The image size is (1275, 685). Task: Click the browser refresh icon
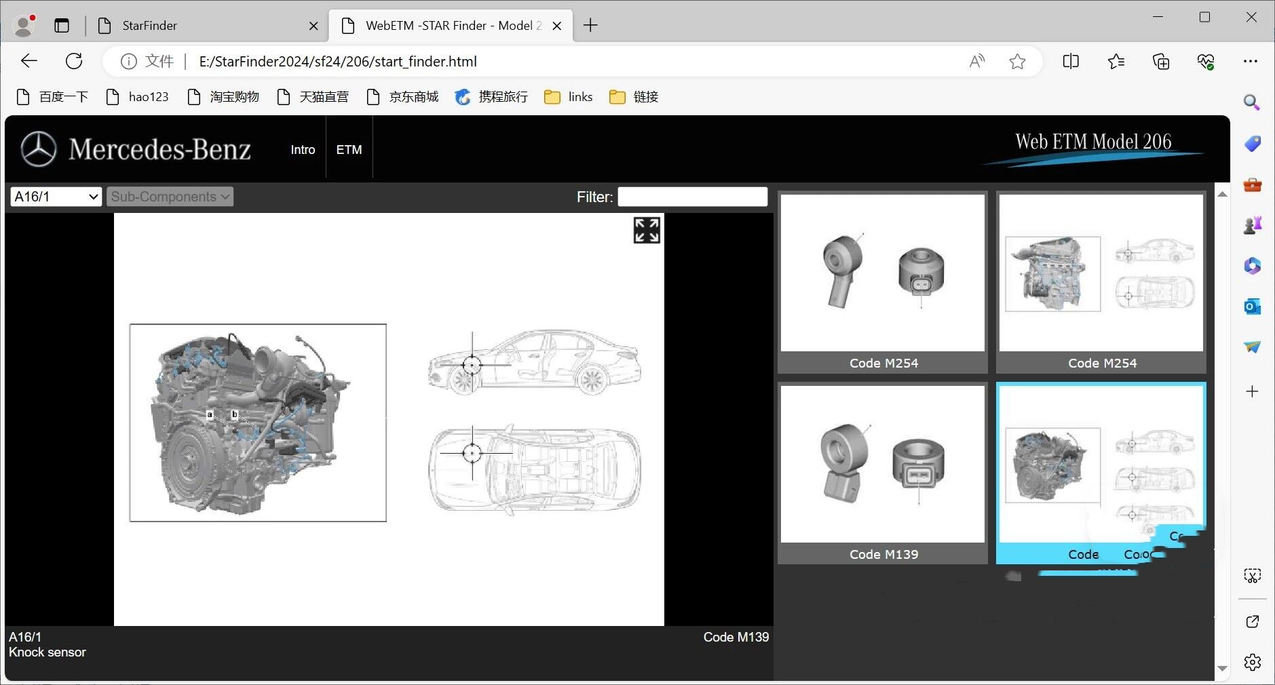74,61
